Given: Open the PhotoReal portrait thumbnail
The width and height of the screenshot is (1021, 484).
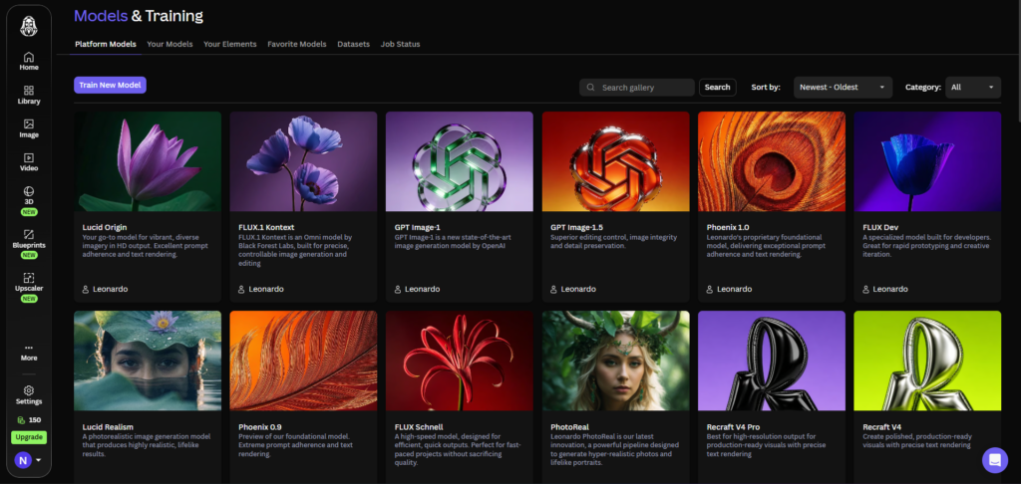Looking at the screenshot, I should 616,361.
